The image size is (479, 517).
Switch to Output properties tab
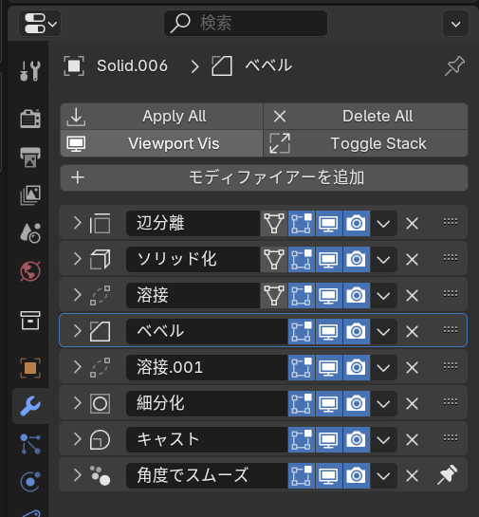(30, 157)
